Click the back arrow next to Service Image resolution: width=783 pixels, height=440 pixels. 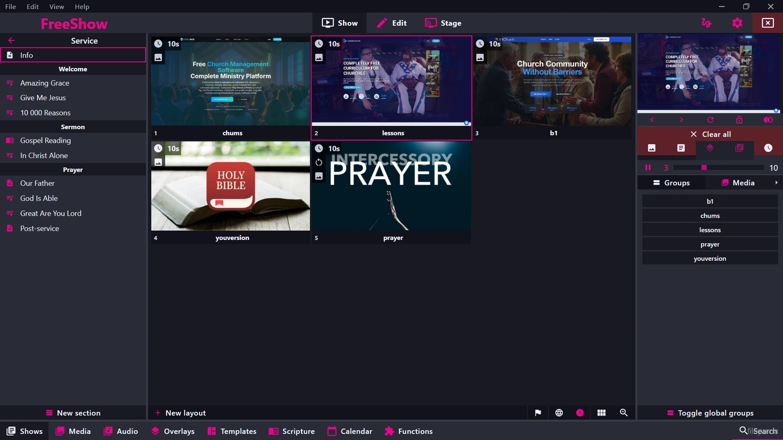point(11,40)
